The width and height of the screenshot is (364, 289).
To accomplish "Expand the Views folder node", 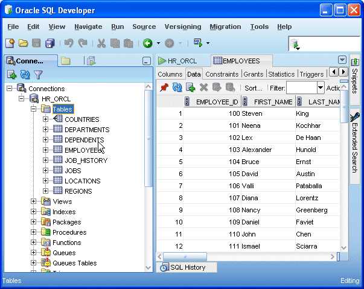I will [x=33, y=201].
